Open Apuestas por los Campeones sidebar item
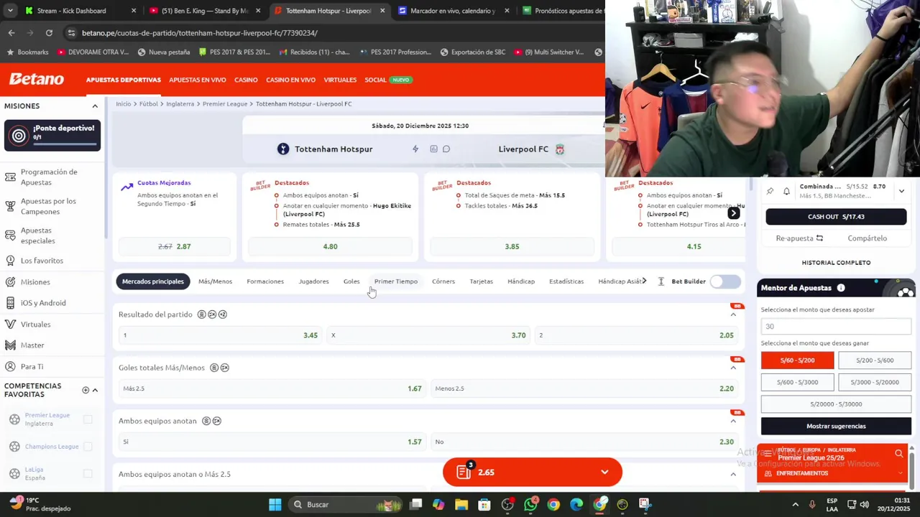Screen dimensions: 920x517 [x=47, y=206]
